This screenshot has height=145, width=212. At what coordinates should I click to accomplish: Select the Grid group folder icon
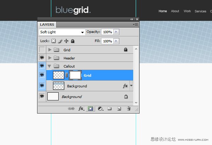pos(57,50)
